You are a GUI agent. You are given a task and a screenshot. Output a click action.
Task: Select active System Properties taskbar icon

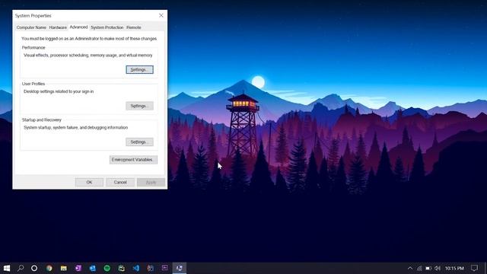(x=180, y=268)
